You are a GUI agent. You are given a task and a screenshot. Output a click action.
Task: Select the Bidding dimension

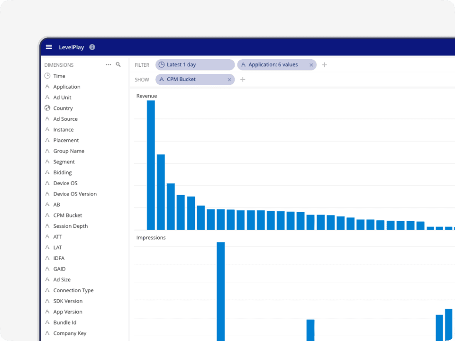point(63,172)
